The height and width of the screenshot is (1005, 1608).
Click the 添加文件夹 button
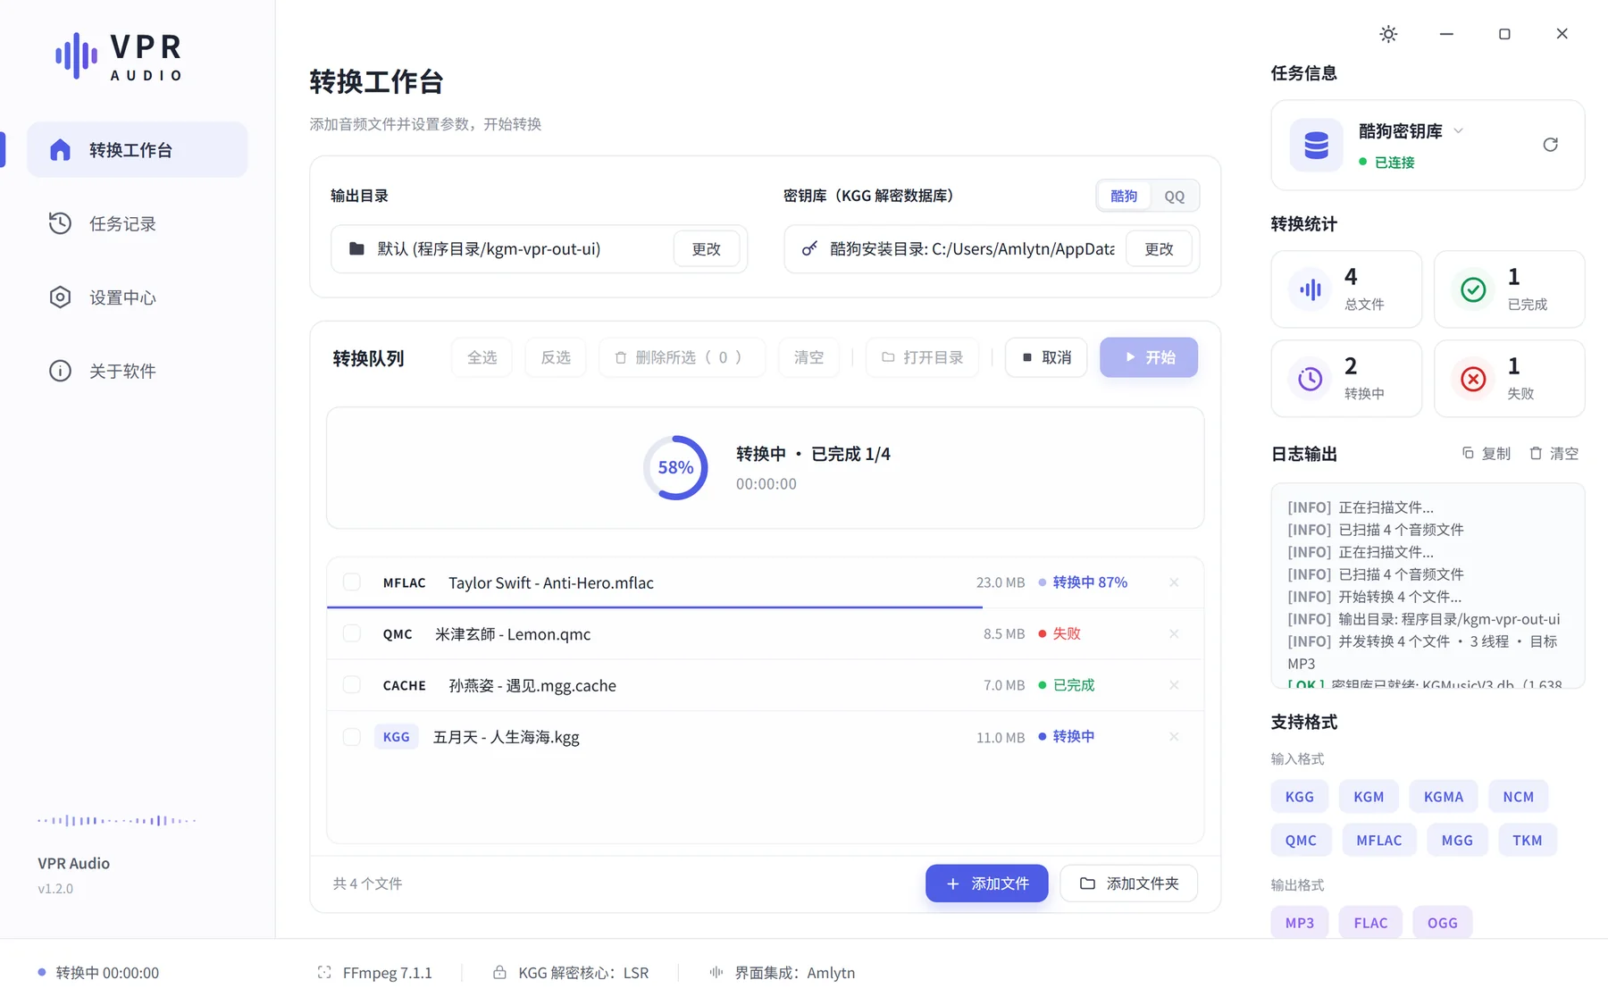(1128, 884)
